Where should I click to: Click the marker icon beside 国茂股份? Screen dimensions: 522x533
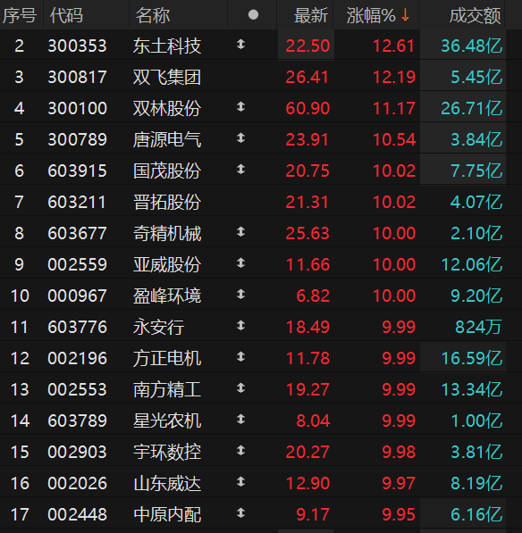[241, 170]
